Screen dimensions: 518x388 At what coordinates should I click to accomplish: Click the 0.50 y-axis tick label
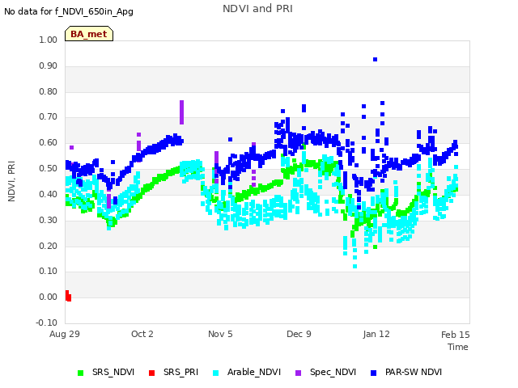tap(49, 168)
